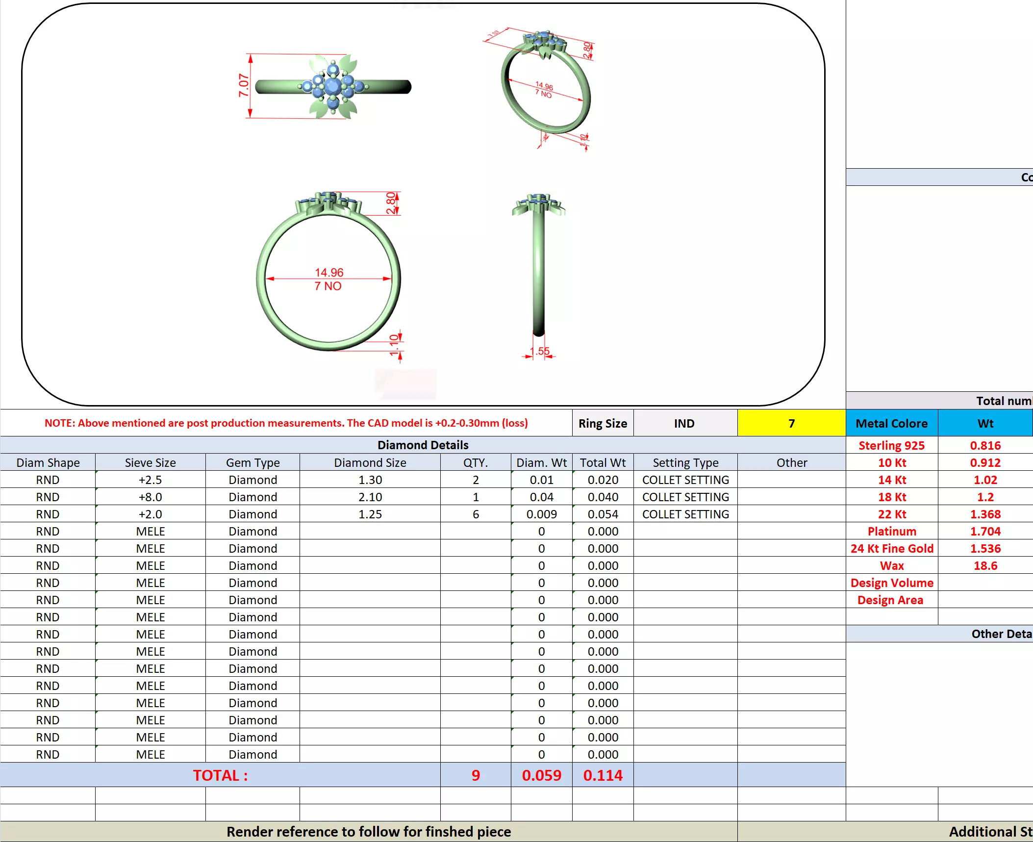The width and height of the screenshot is (1033, 842).
Task: Select the IND ring size cell
Action: pyautogui.click(x=684, y=423)
